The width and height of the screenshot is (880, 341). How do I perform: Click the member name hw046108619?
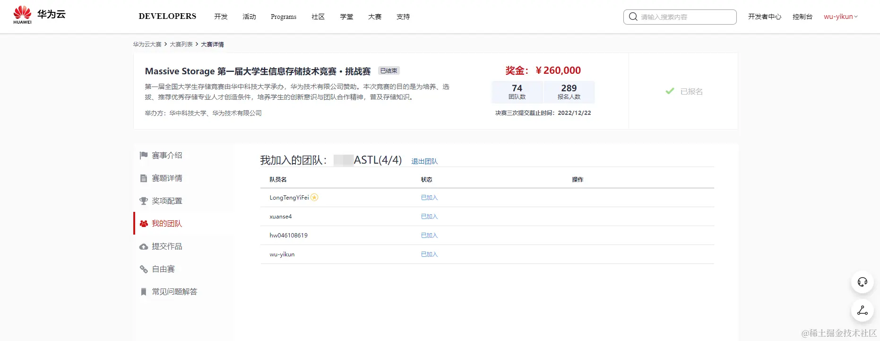(x=288, y=235)
